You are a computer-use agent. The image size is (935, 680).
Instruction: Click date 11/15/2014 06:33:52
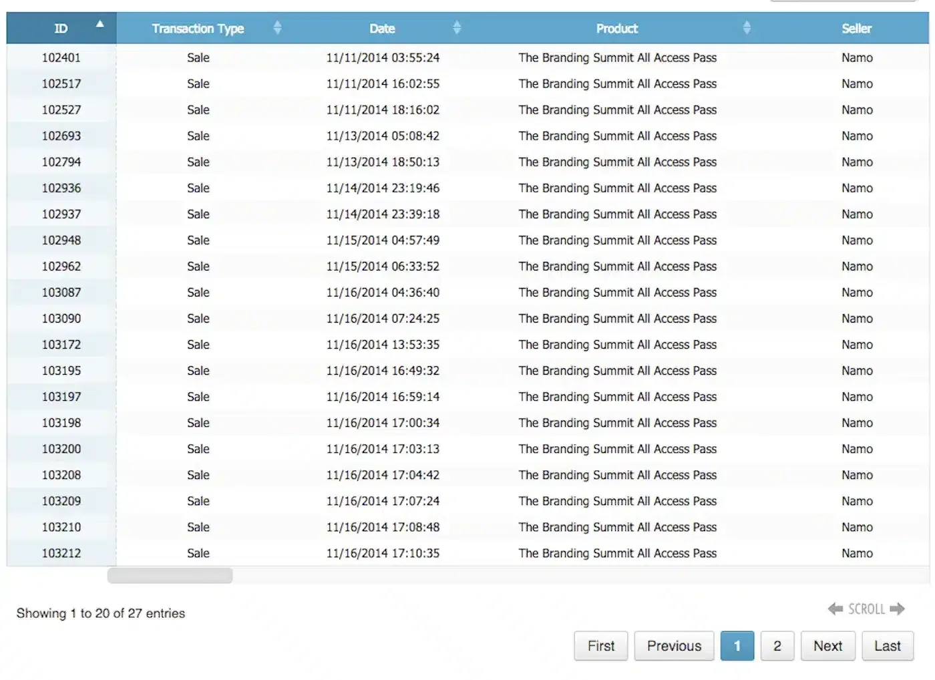tap(383, 266)
